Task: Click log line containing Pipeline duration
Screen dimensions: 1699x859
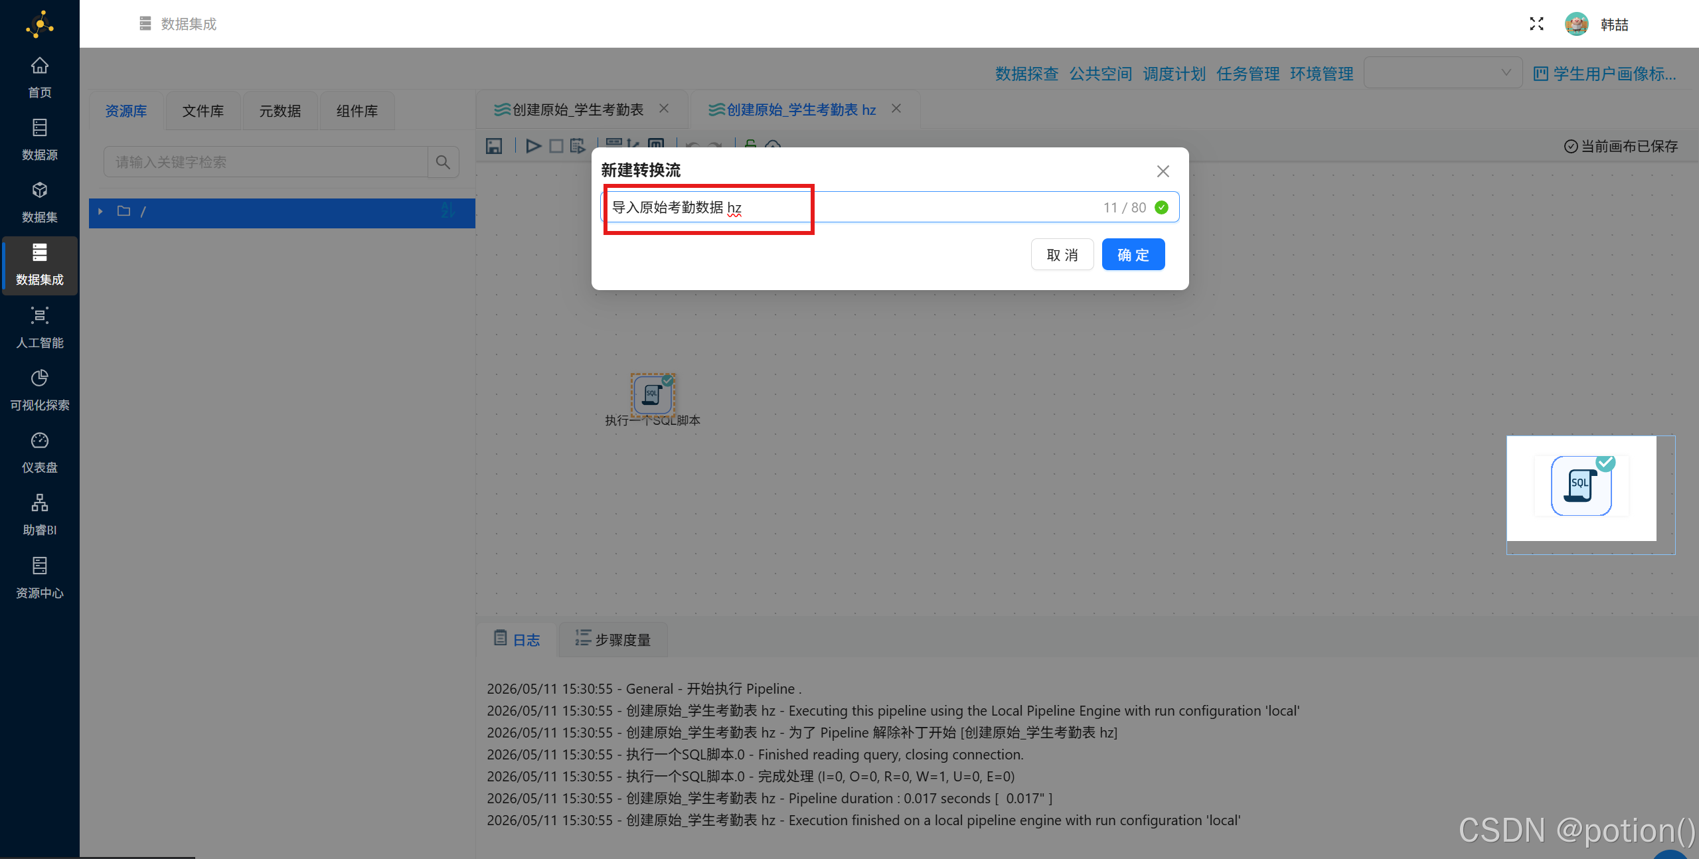Action: click(x=769, y=798)
